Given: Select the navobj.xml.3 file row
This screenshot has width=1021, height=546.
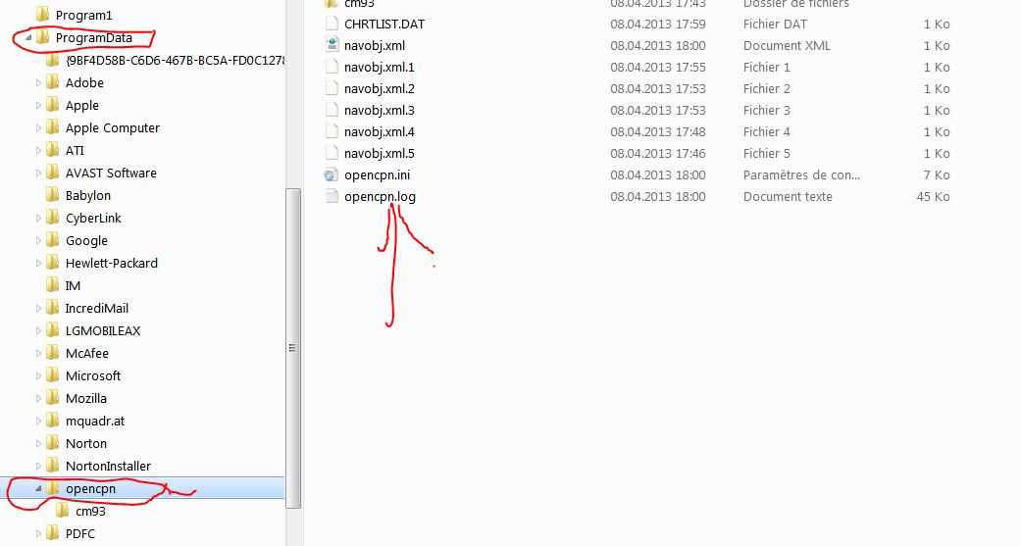Looking at the screenshot, I should 637,111.
